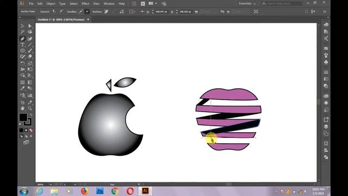This screenshot has width=348, height=196.
Task: Select the Type tool
Action: coord(23,45)
